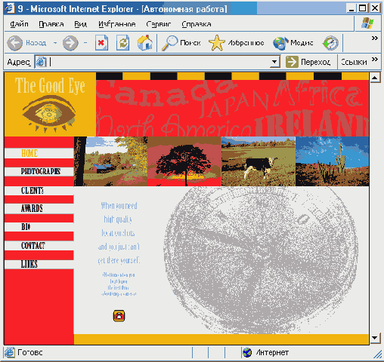Viewport: 384px width, 362px height.
Task: Open Media globe icon in toolbar
Action: tap(280, 43)
